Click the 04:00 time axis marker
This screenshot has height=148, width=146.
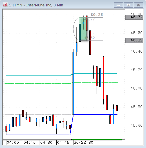pos(13,143)
